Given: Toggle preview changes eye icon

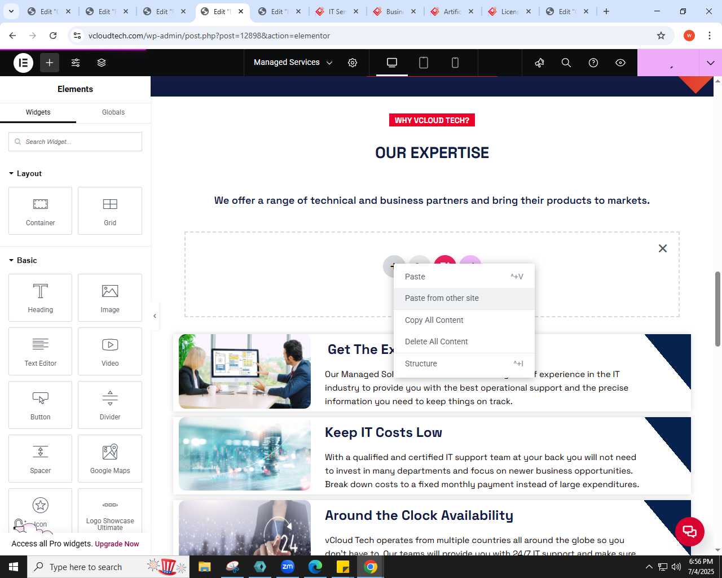Looking at the screenshot, I should 620,63.
